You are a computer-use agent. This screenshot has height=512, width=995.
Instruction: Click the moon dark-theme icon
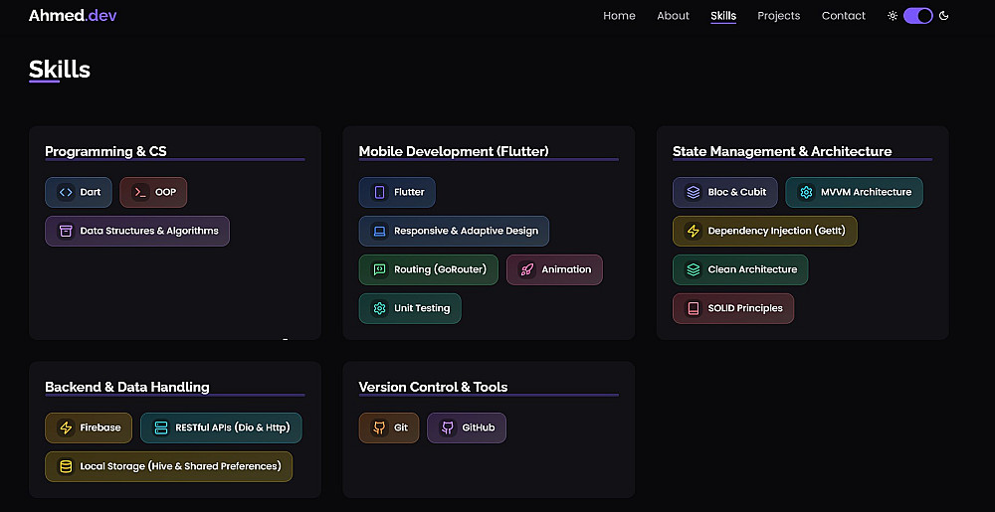[x=943, y=16]
